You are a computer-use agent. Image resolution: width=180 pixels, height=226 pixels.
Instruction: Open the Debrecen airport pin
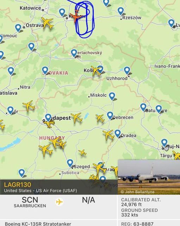point(110,115)
